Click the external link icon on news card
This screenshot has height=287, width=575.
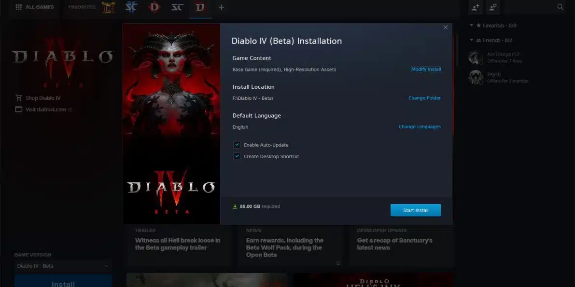[x=338, y=263]
